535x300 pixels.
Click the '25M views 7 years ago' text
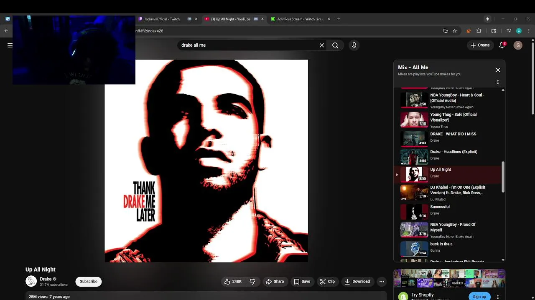click(x=49, y=297)
